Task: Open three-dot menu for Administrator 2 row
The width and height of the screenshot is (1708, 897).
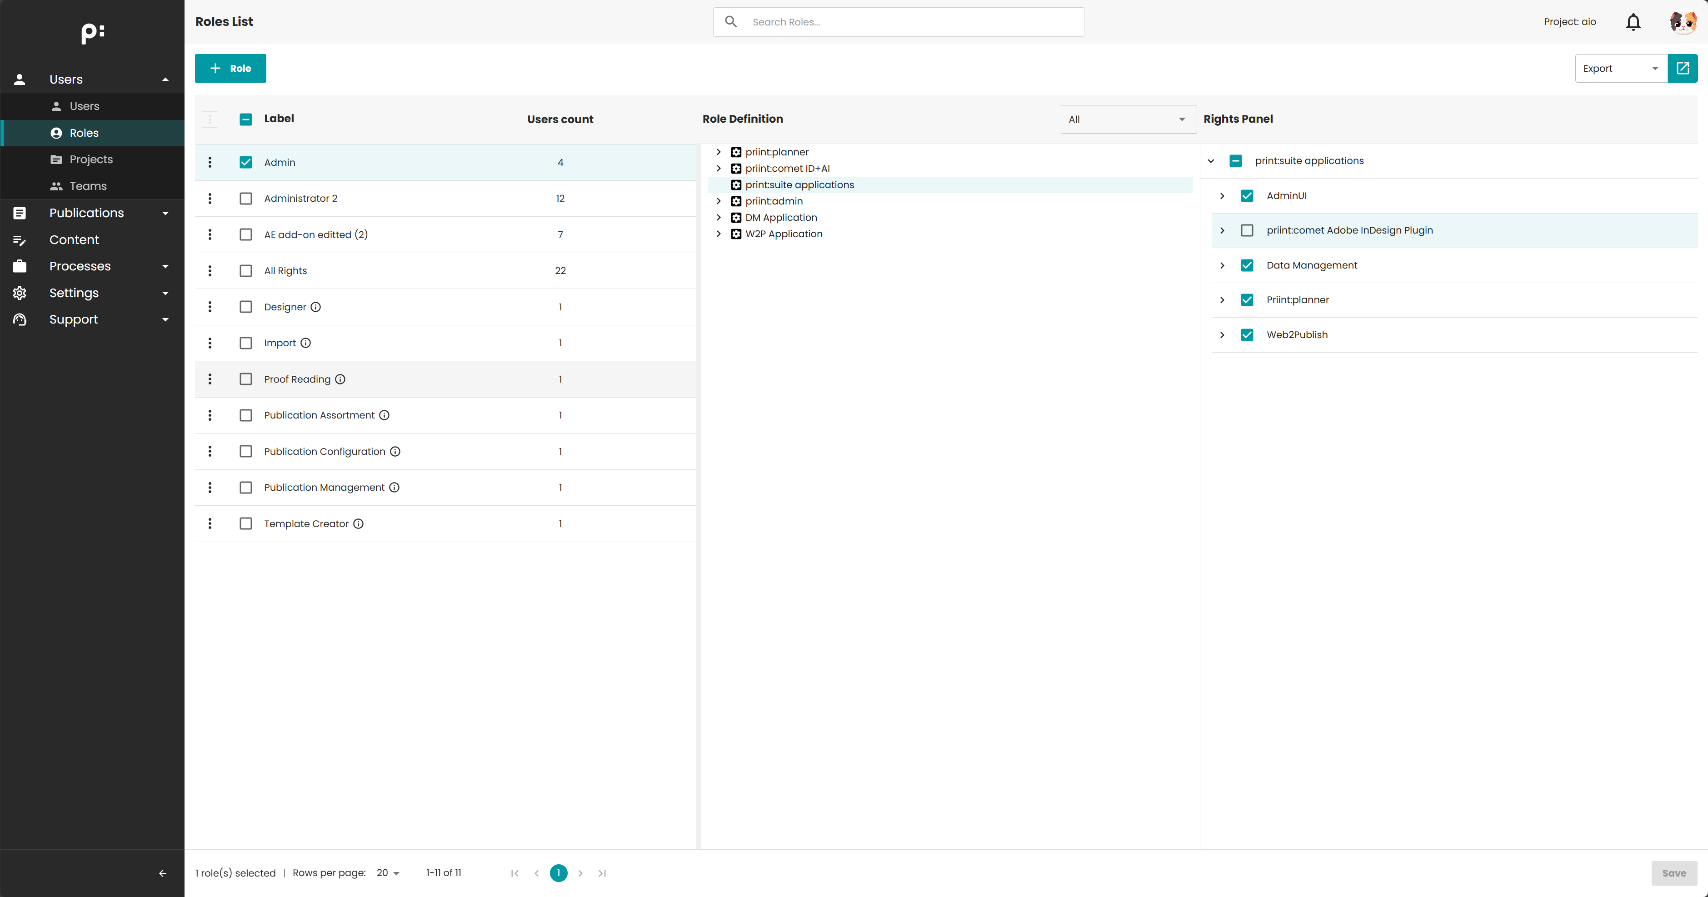Action: 210,198
